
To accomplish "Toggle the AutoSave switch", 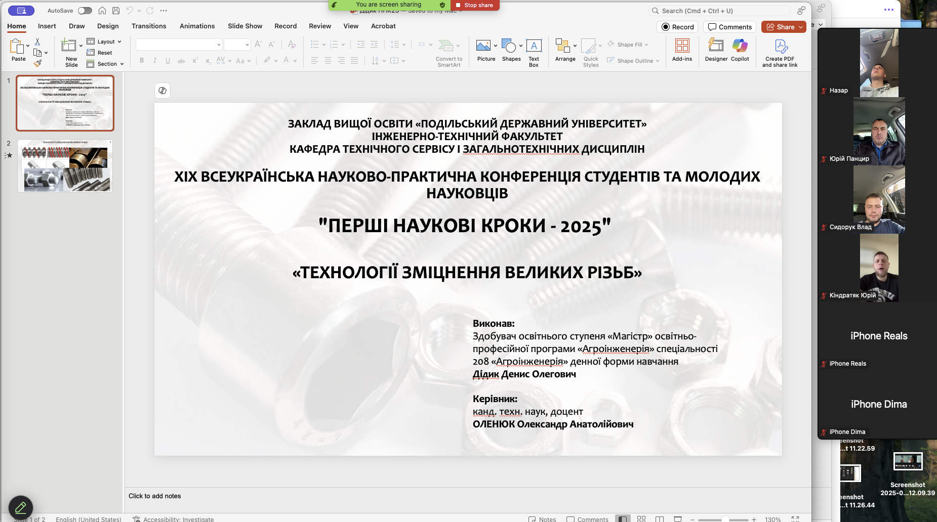I will point(85,11).
